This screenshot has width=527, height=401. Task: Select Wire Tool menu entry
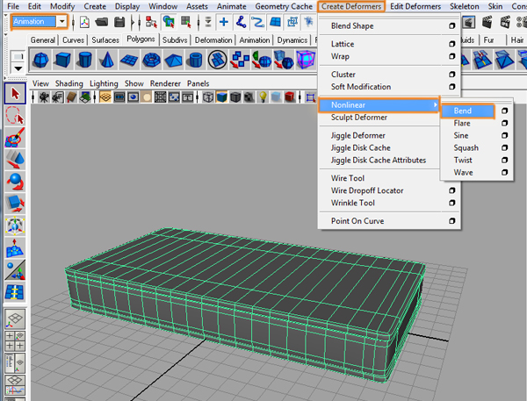(348, 178)
